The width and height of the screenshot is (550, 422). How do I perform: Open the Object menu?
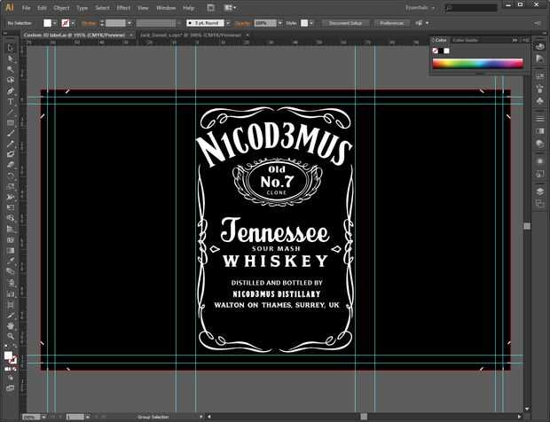click(62, 8)
